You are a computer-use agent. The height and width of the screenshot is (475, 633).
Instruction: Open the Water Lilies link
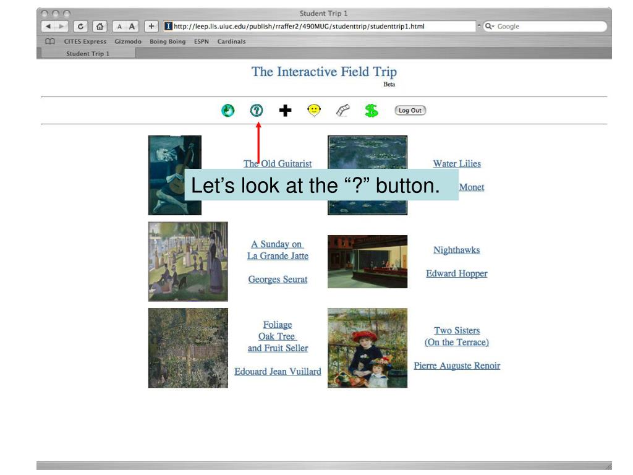point(457,163)
